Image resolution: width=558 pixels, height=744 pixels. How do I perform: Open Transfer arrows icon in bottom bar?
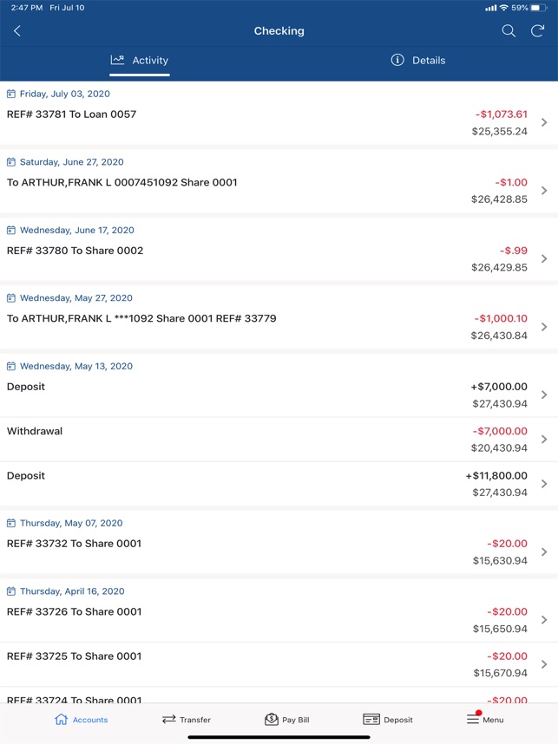[169, 720]
